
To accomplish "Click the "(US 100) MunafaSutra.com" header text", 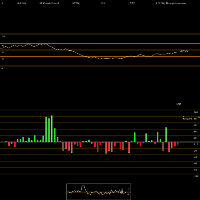I will 170,3.
